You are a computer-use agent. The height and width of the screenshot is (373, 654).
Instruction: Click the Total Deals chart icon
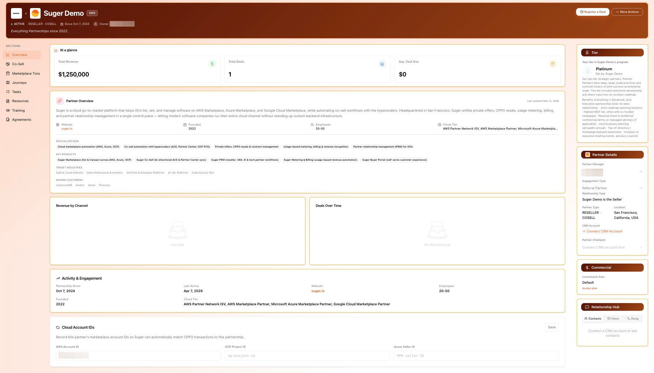point(382,64)
